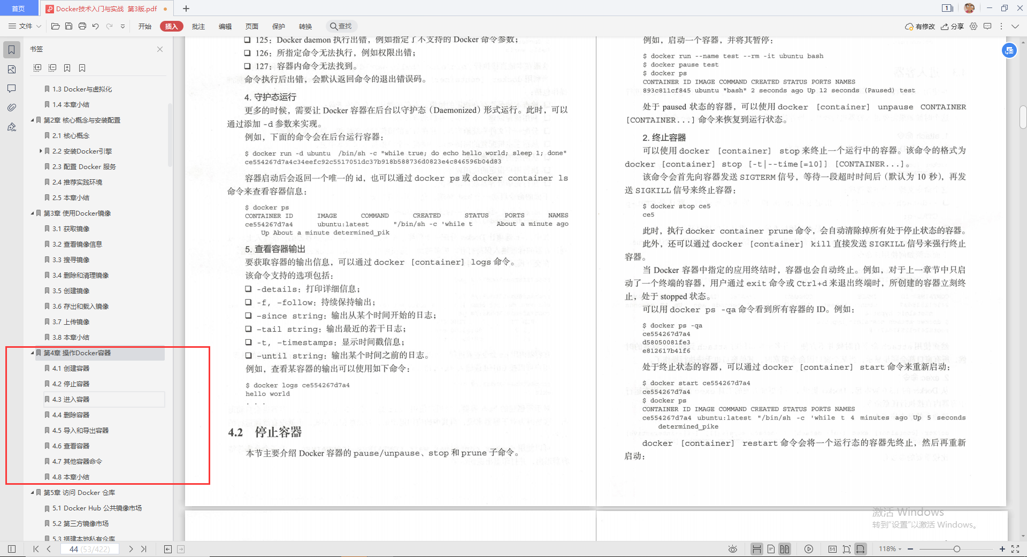Click add bookmark icon in bookmark panel
This screenshot has width=1027, height=557.
click(67, 68)
